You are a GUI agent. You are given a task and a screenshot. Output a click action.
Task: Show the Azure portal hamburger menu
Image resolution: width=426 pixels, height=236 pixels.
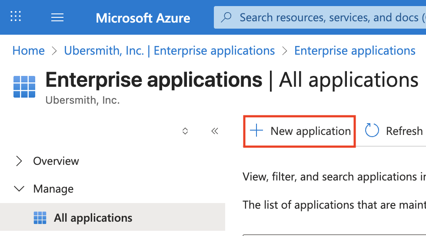(57, 17)
